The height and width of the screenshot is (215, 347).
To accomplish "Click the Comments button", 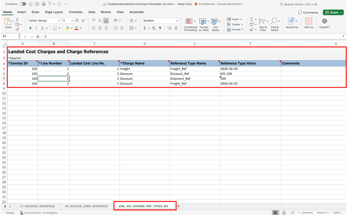I will (308, 12).
